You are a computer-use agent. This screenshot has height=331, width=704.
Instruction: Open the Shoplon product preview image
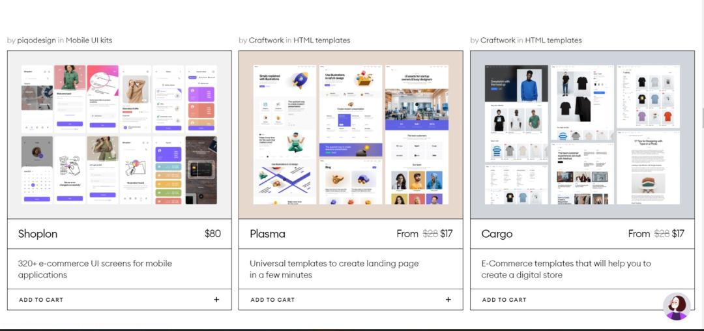pos(119,135)
